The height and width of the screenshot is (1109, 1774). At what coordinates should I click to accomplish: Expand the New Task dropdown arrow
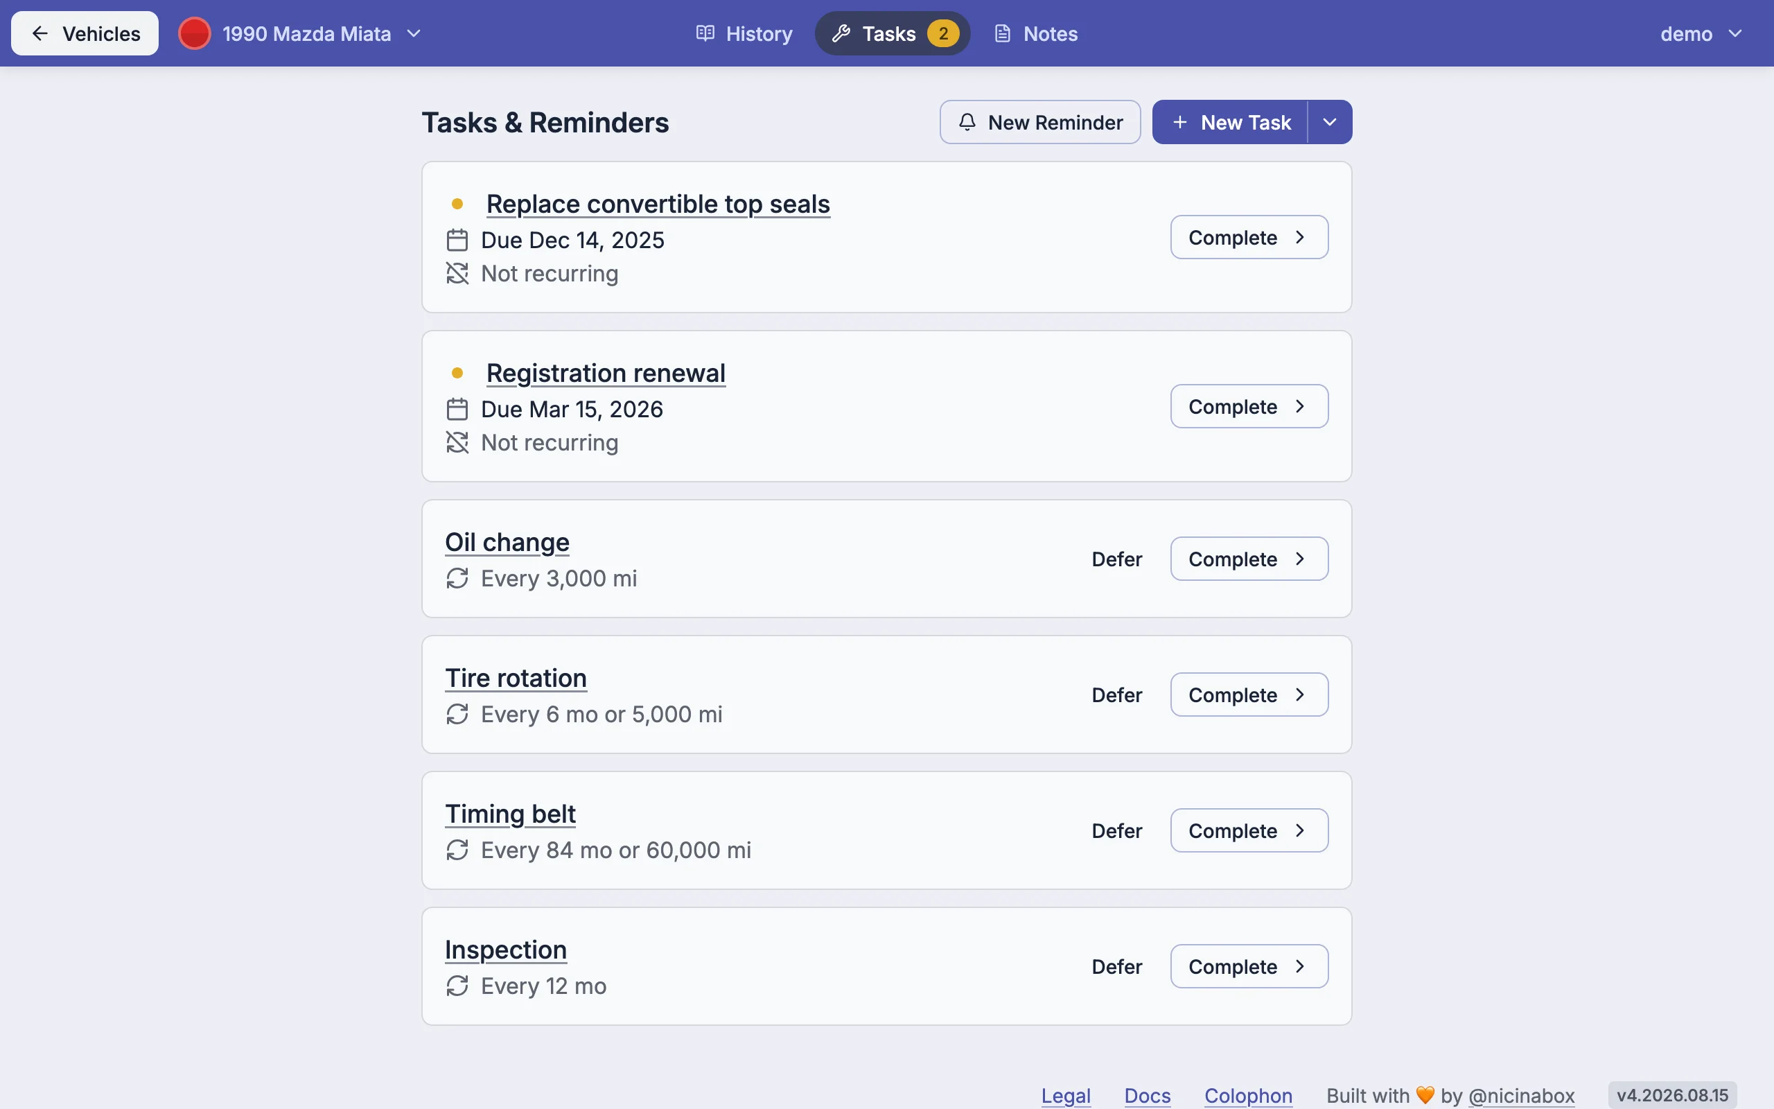coord(1330,122)
